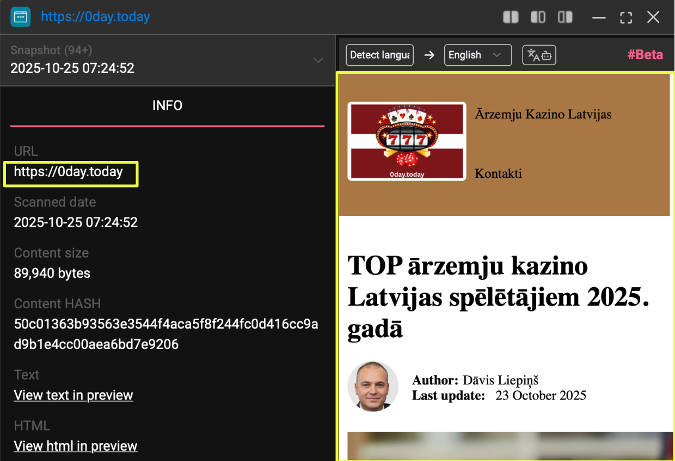675x461 pixels.
Task: Select the equal split panel layout icon
Action: [511, 17]
